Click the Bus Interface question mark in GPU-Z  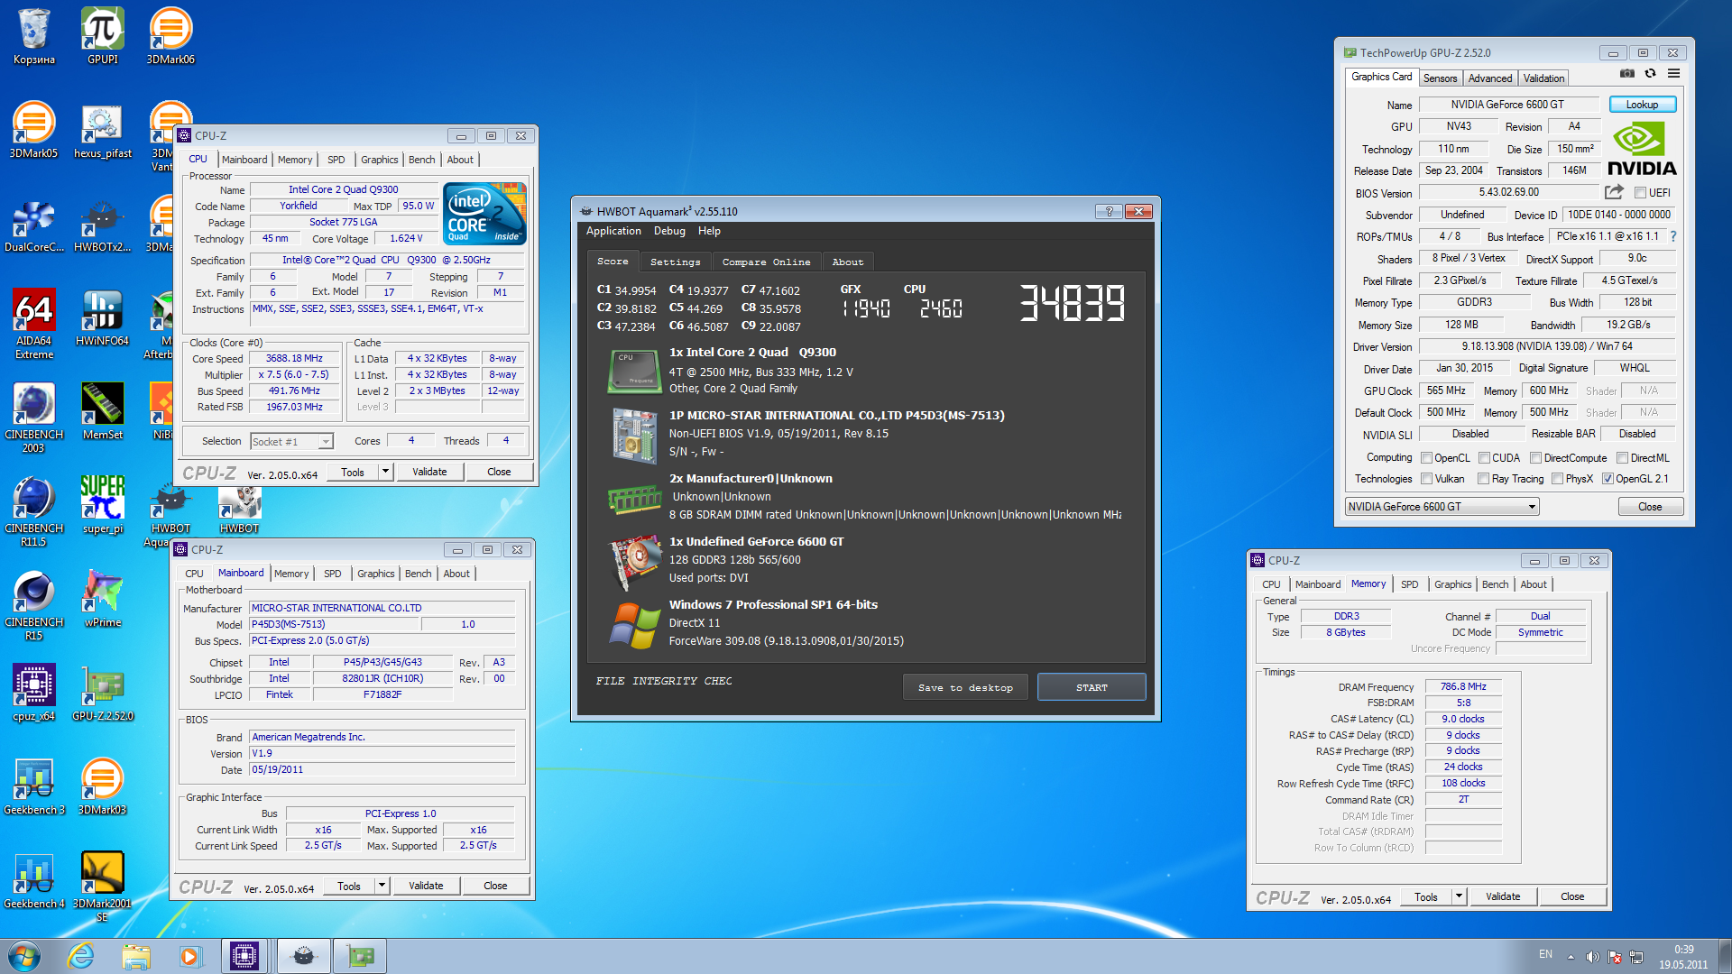(1672, 236)
